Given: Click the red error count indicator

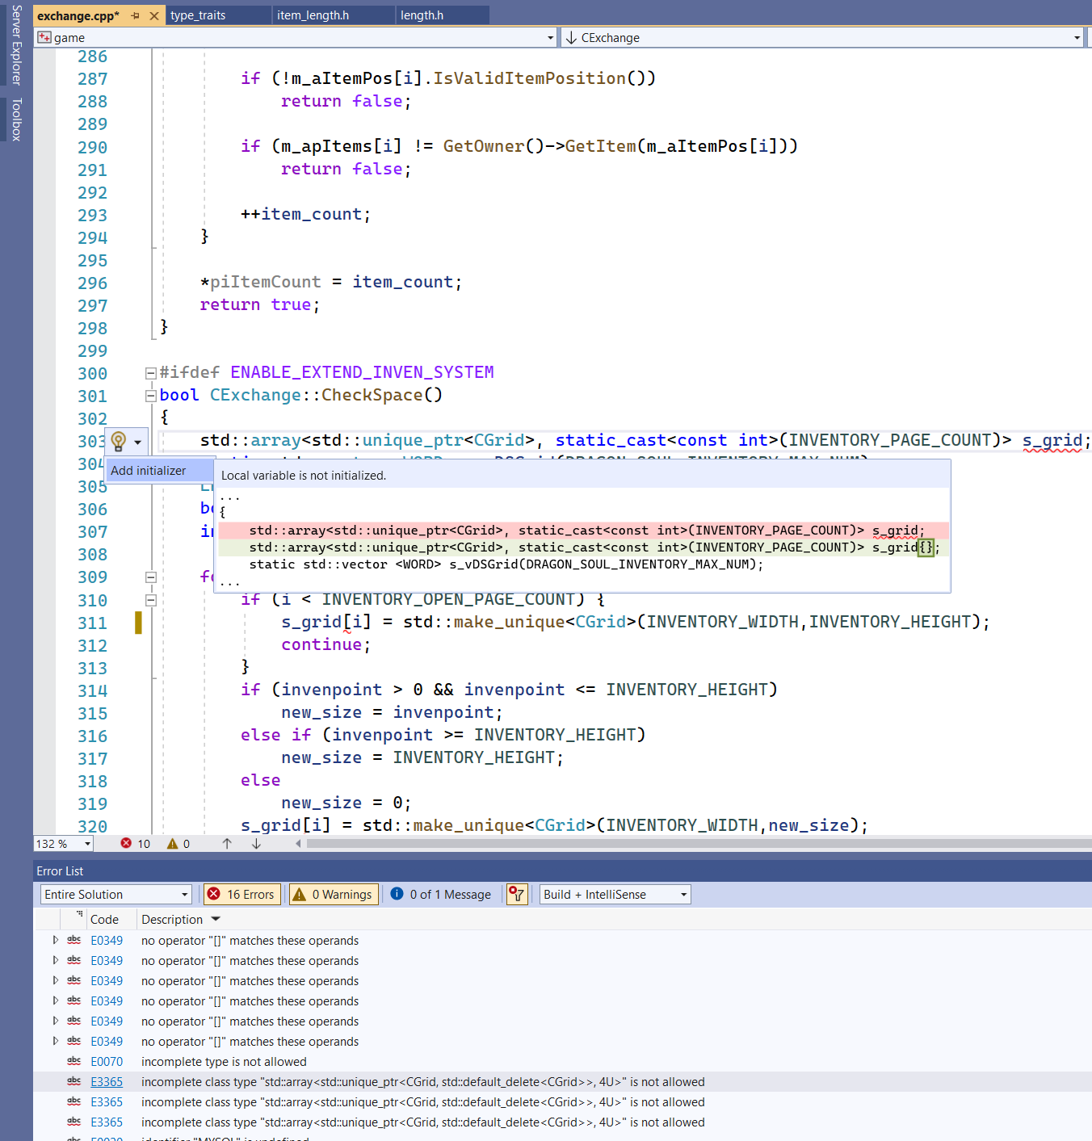Looking at the screenshot, I should point(135,844).
